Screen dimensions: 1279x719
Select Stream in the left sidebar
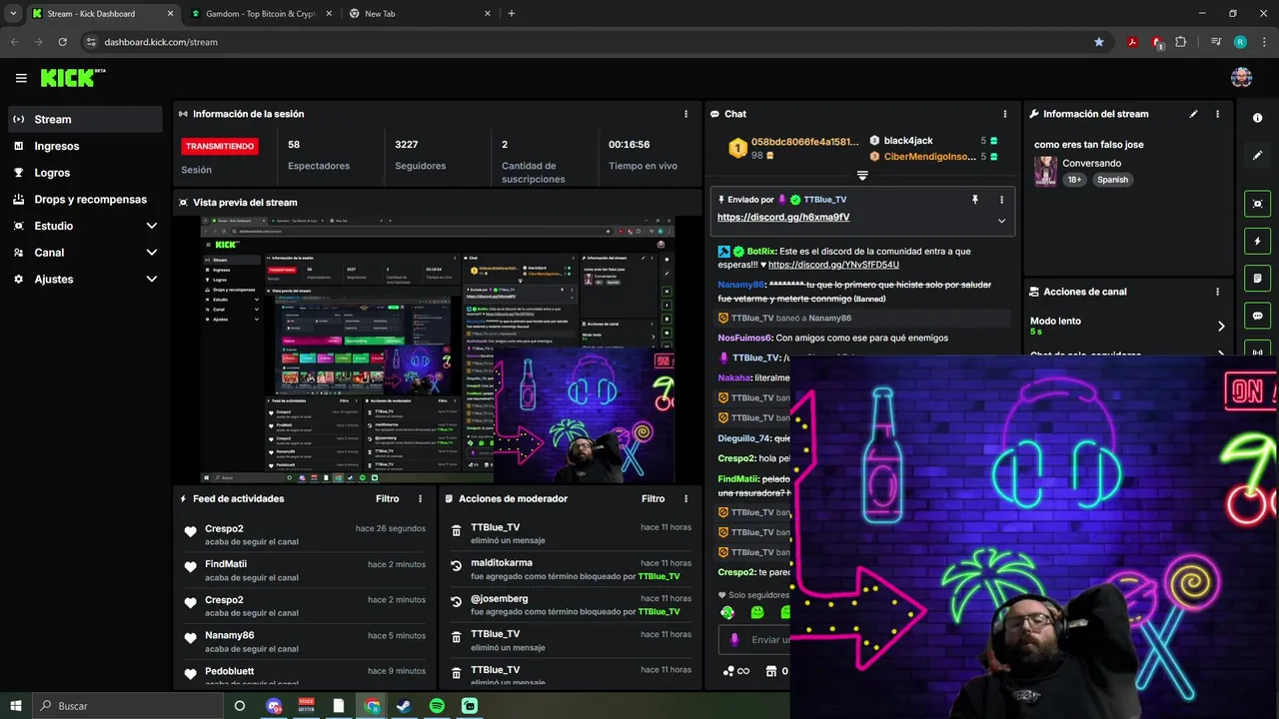[85, 119]
